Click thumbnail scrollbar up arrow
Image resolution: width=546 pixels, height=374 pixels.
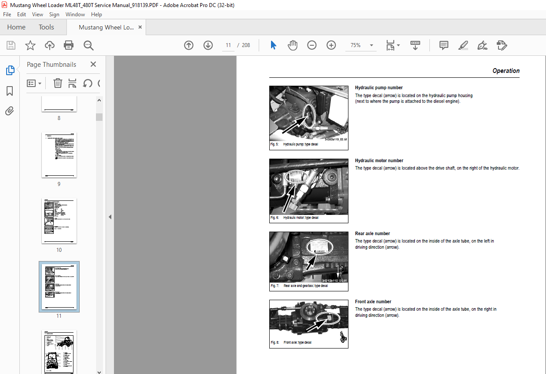pos(99,100)
